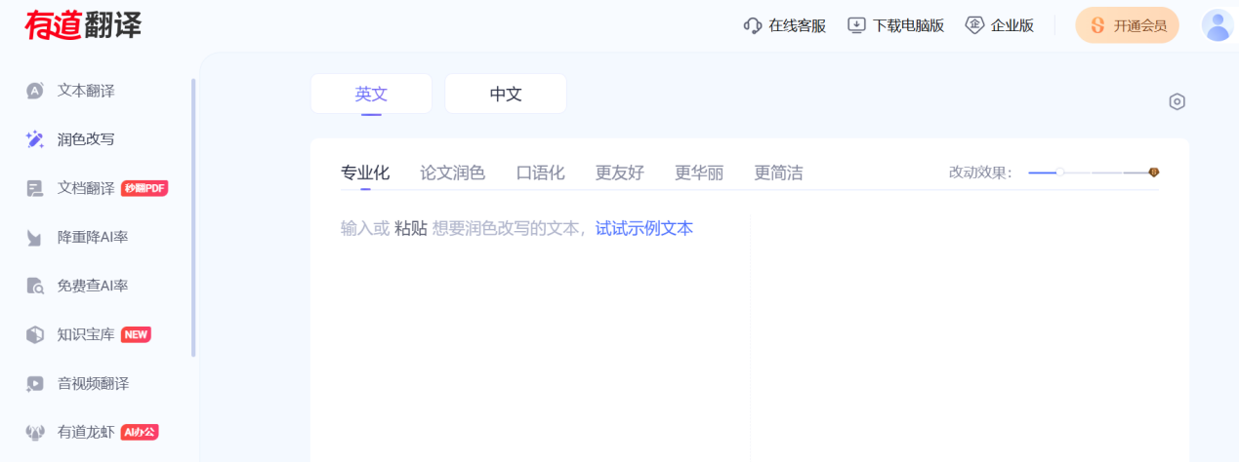
Task: Open 在线客服 headset icon
Action: pos(753,25)
